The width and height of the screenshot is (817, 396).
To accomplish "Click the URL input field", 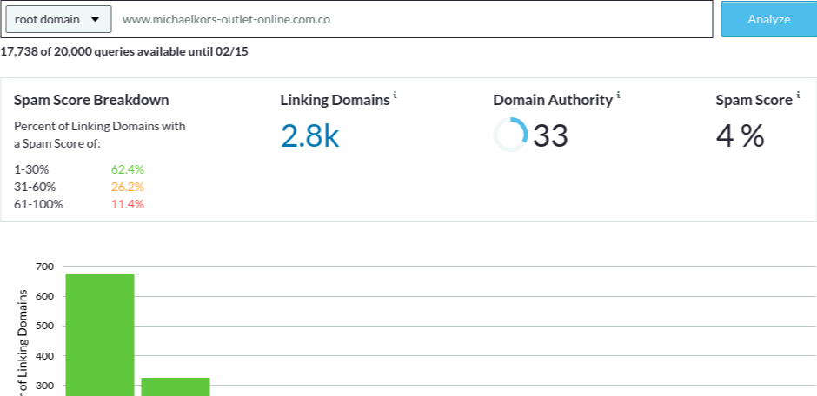I will (412, 19).
